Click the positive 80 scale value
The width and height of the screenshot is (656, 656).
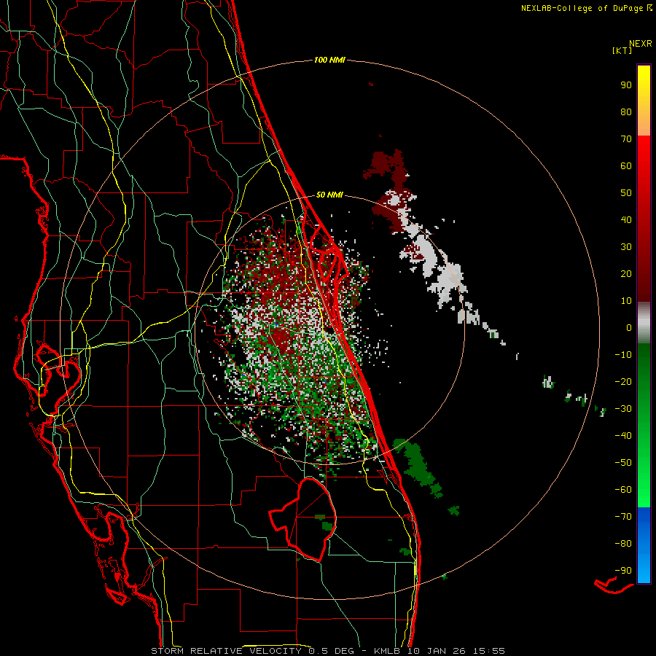click(626, 112)
